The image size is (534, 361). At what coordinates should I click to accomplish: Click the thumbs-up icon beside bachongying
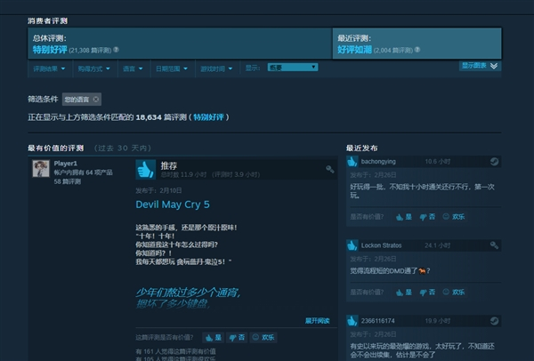coord(352,162)
